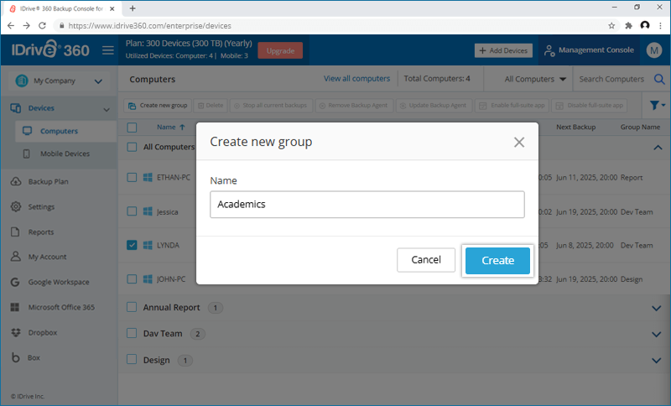Open Dropbox in sidebar
The height and width of the screenshot is (406, 671).
[42, 332]
